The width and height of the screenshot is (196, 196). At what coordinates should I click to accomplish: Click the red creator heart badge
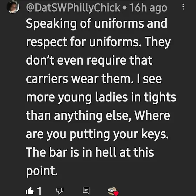116,193
